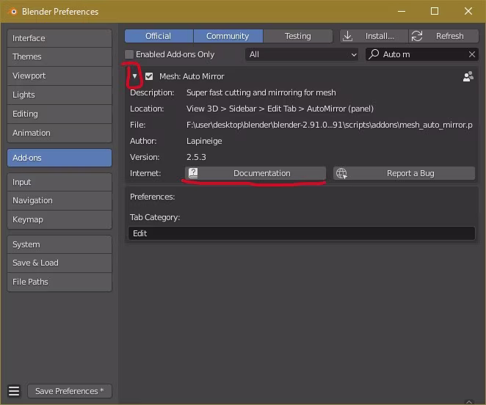Click the globe icon on Report a Bug
486x405 pixels.
(341, 173)
